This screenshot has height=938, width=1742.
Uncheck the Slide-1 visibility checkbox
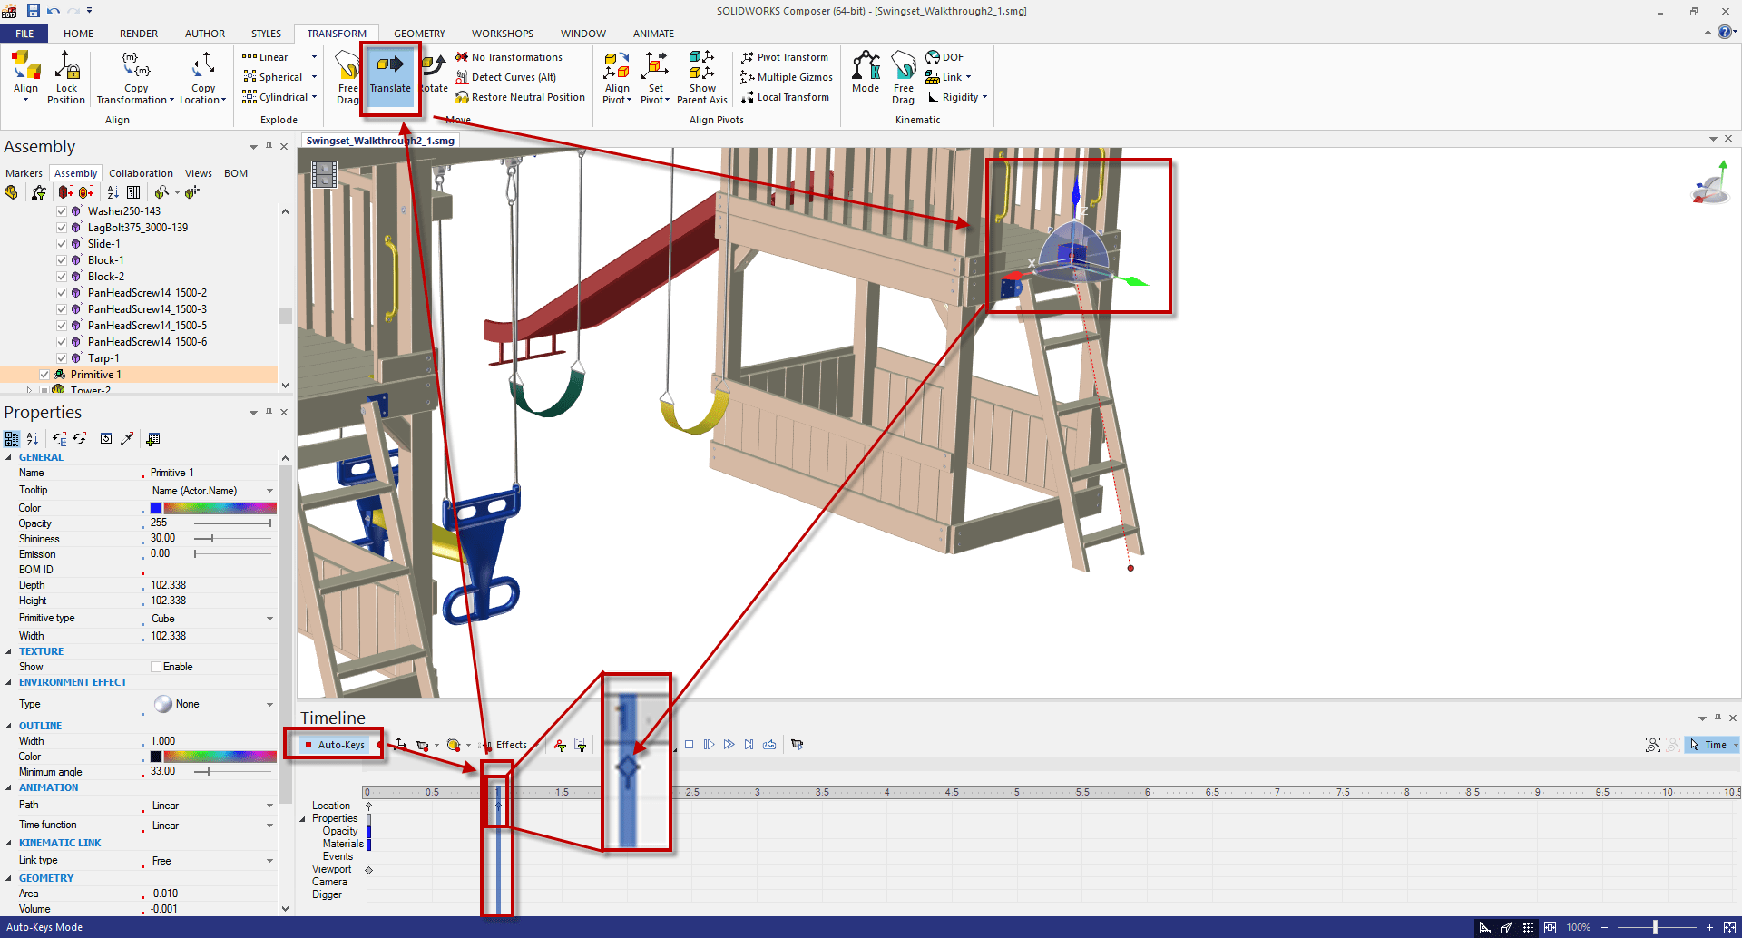pyautogui.click(x=62, y=244)
